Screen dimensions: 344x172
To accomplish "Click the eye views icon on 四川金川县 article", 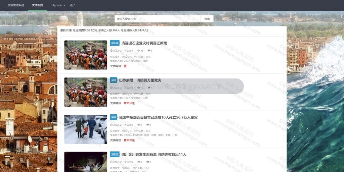I will click(x=139, y=162).
